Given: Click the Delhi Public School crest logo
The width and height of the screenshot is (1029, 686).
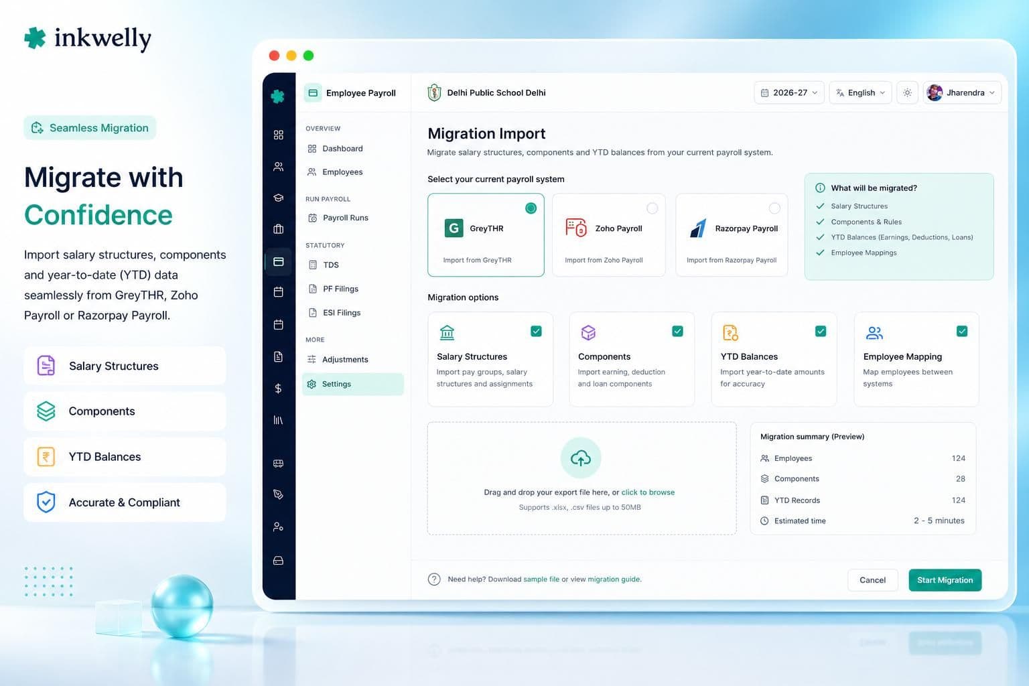Looking at the screenshot, I should pos(434,92).
